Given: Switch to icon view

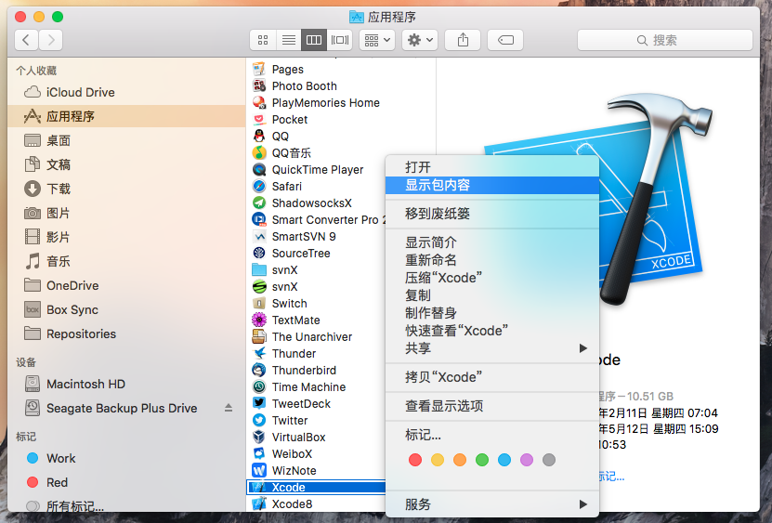Looking at the screenshot, I should pos(263,40).
